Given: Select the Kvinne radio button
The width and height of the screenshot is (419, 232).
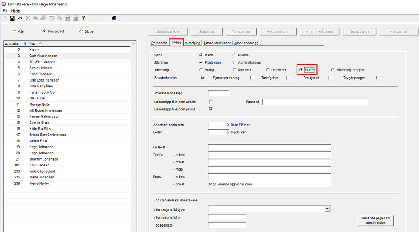Looking at the screenshot, I should pos(234,55).
